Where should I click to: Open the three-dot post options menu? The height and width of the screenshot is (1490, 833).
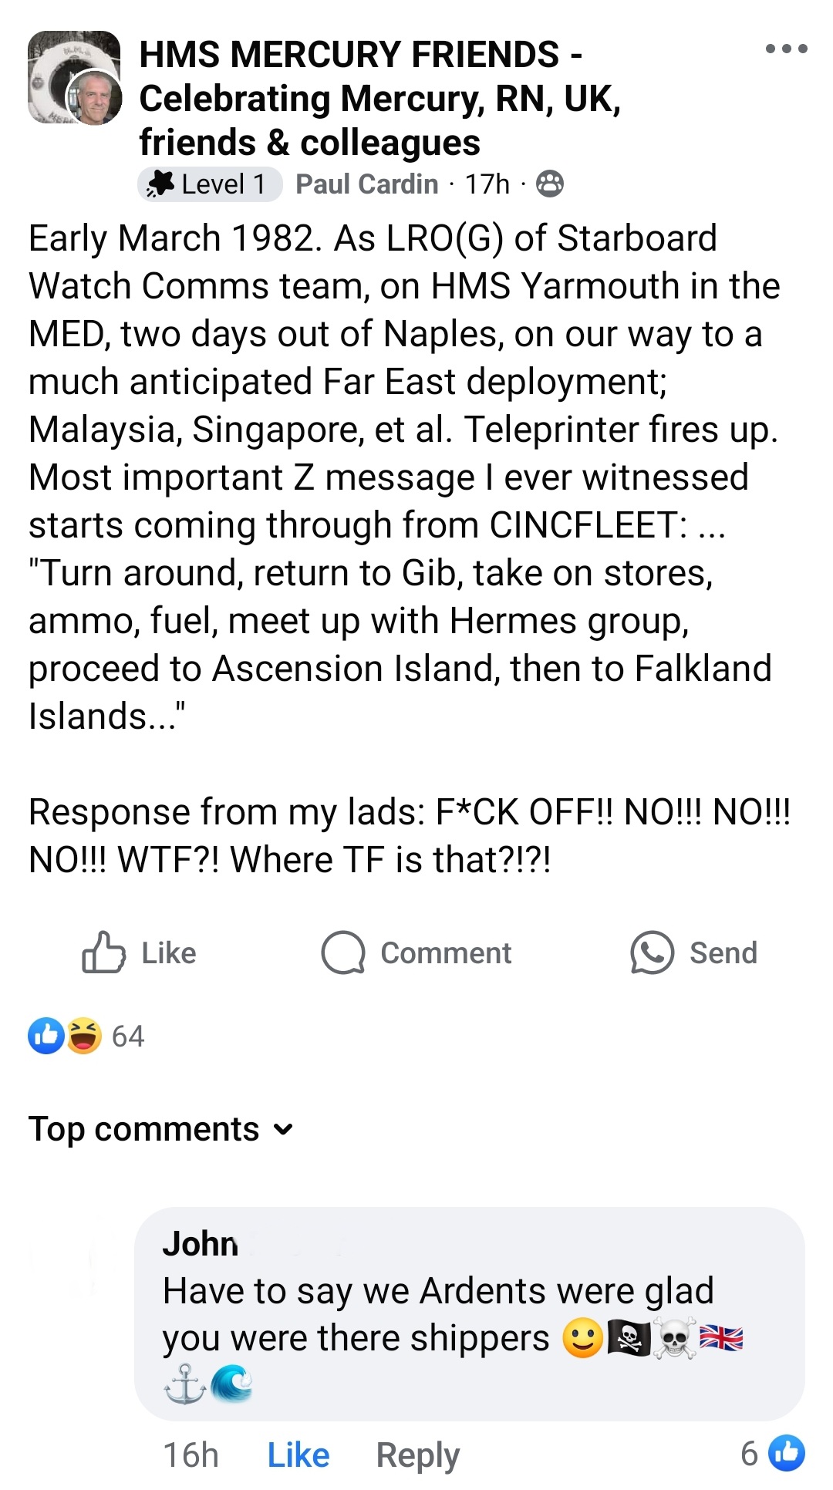click(786, 49)
